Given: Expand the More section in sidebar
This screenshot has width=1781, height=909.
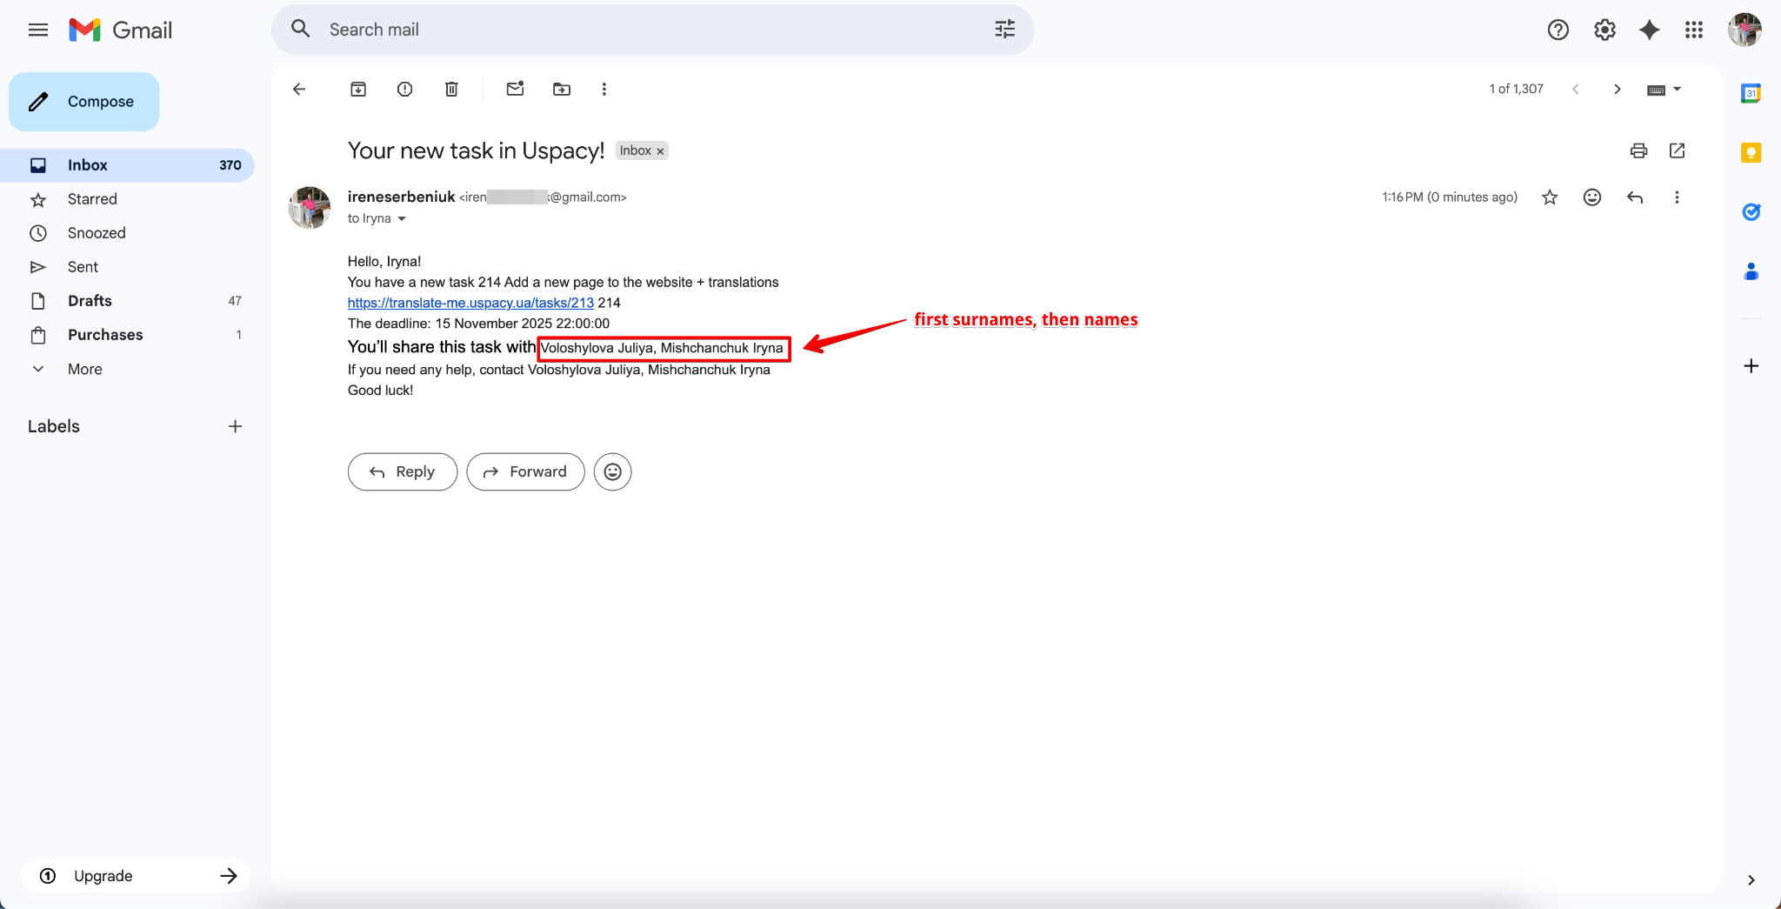Looking at the screenshot, I should tap(84, 369).
